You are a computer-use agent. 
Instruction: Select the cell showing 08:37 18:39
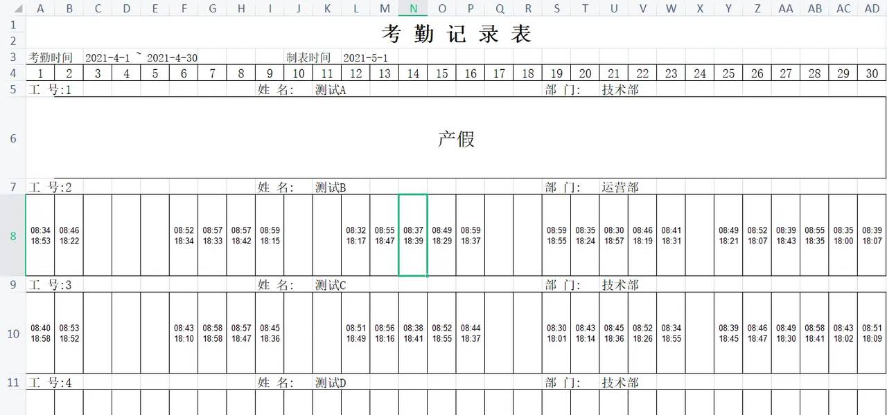(413, 236)
